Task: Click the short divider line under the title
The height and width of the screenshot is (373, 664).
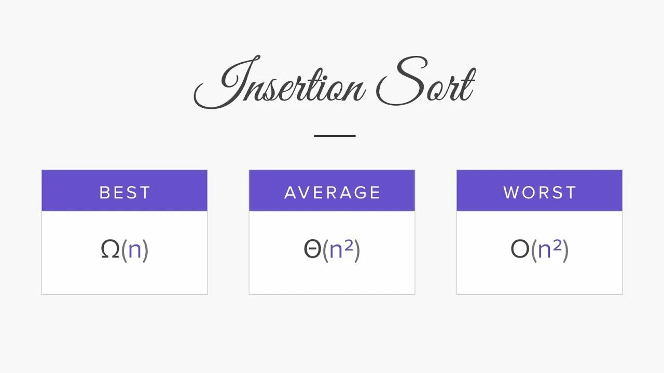Action: 335,136
